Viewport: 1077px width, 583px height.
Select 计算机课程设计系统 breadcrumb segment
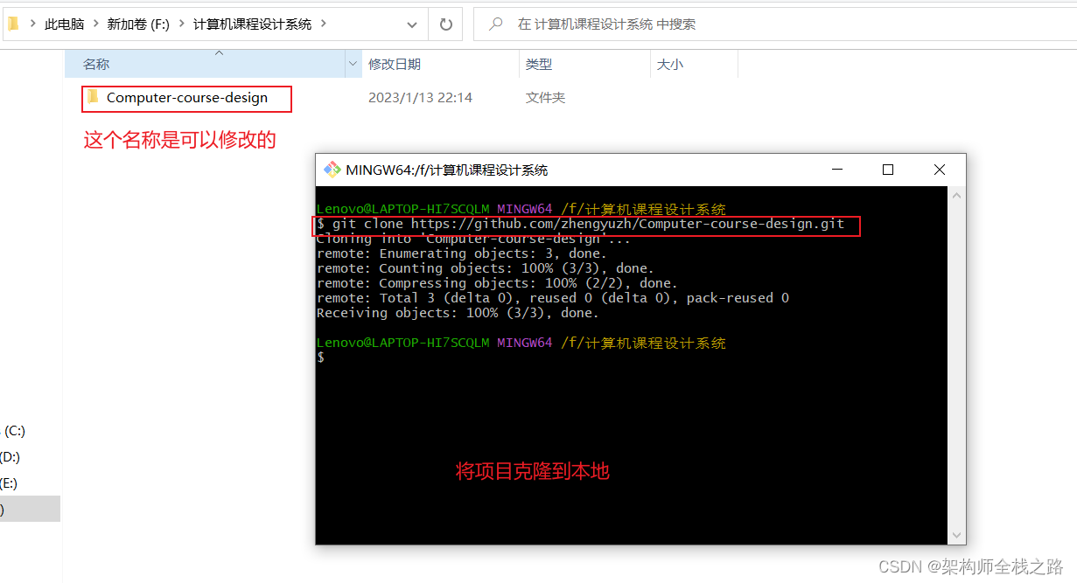[252, 24]
